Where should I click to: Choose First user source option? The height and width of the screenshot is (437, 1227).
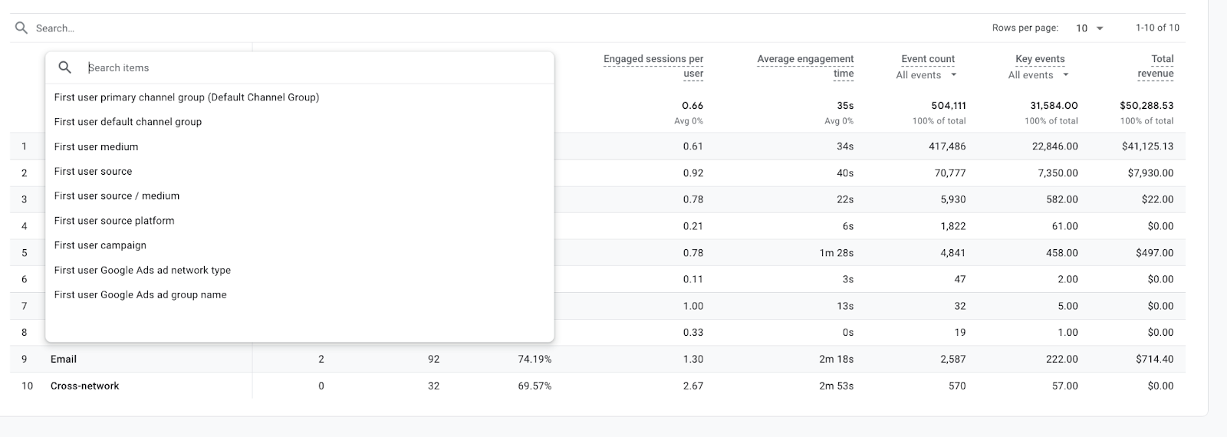tap(94, 171)
